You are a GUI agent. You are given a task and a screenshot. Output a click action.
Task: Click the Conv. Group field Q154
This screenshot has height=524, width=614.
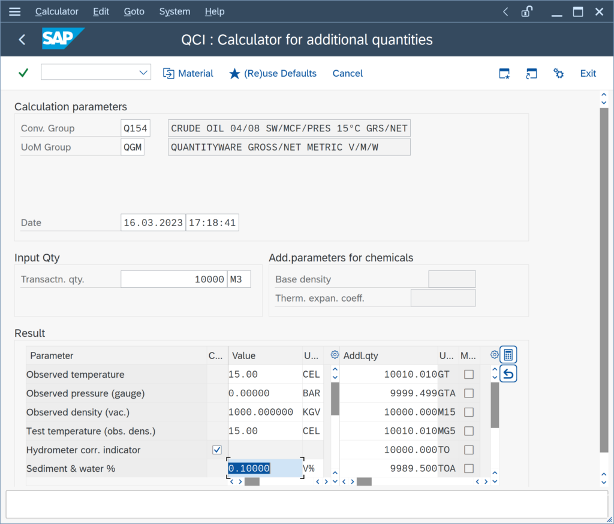tap(136, 128)
